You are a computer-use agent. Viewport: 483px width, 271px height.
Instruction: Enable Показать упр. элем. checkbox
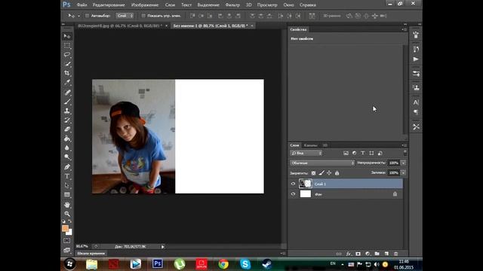point(143,16)
